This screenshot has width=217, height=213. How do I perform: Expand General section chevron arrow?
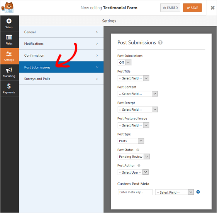[x=97, y=32]
